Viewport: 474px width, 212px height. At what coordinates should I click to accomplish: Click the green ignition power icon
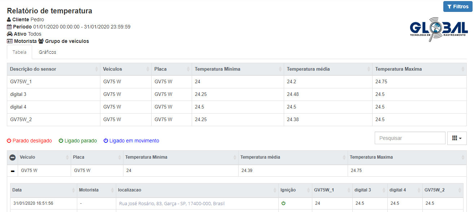[283, 203]
